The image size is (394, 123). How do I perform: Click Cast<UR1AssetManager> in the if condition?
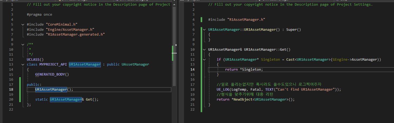click(307, 60)
